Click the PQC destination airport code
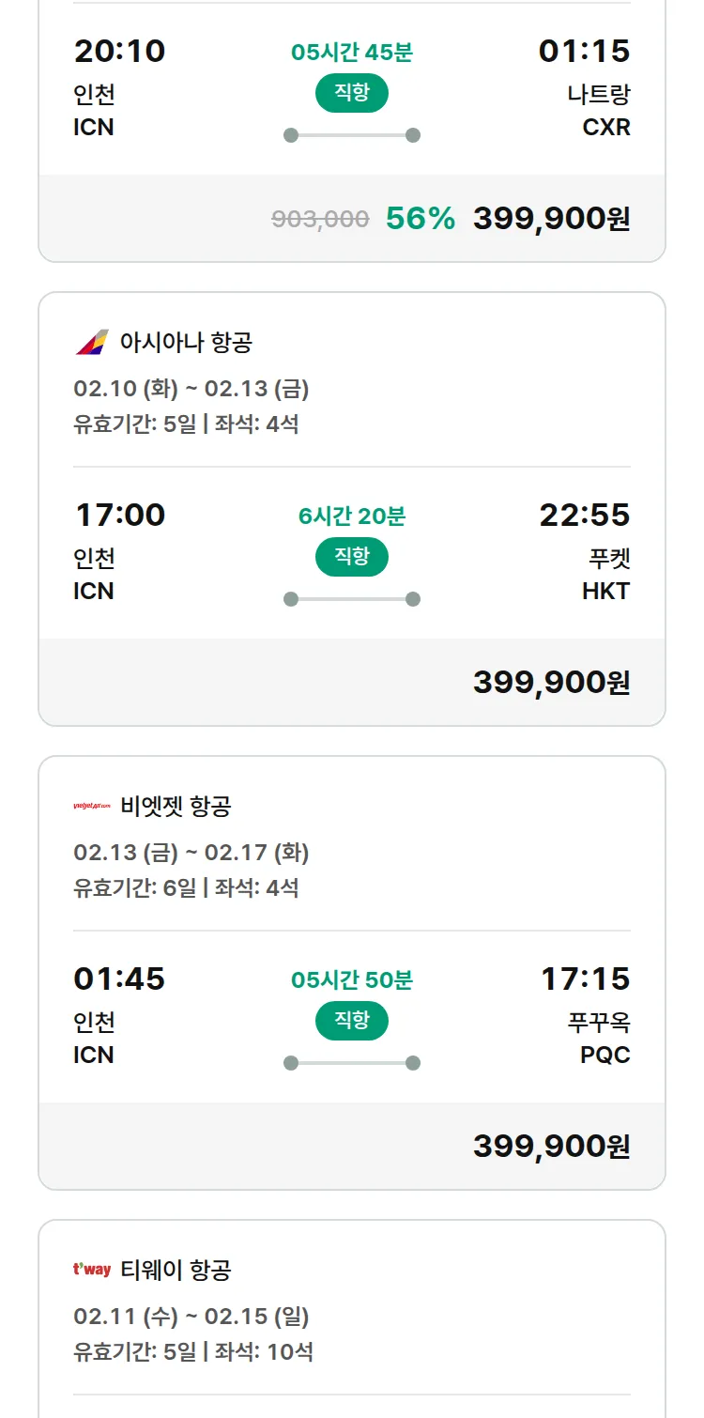This screenshot has width=704, height=1418. point(605,1055)
